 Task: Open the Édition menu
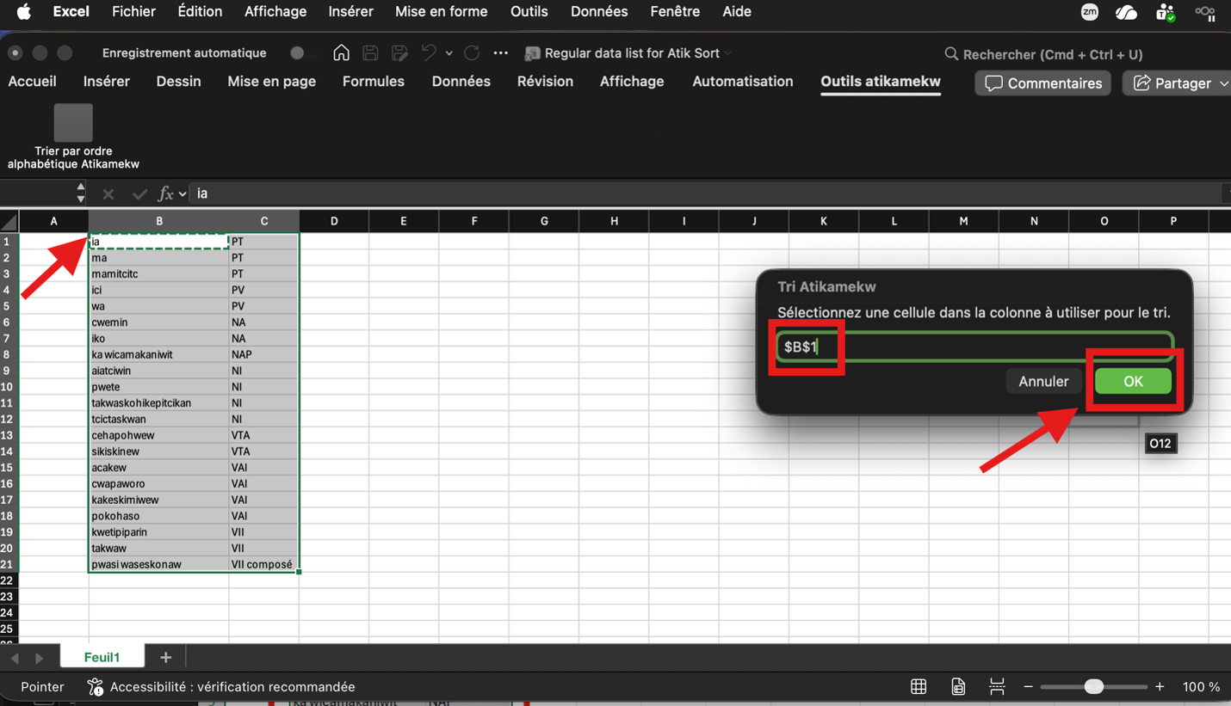pos(200,11)
